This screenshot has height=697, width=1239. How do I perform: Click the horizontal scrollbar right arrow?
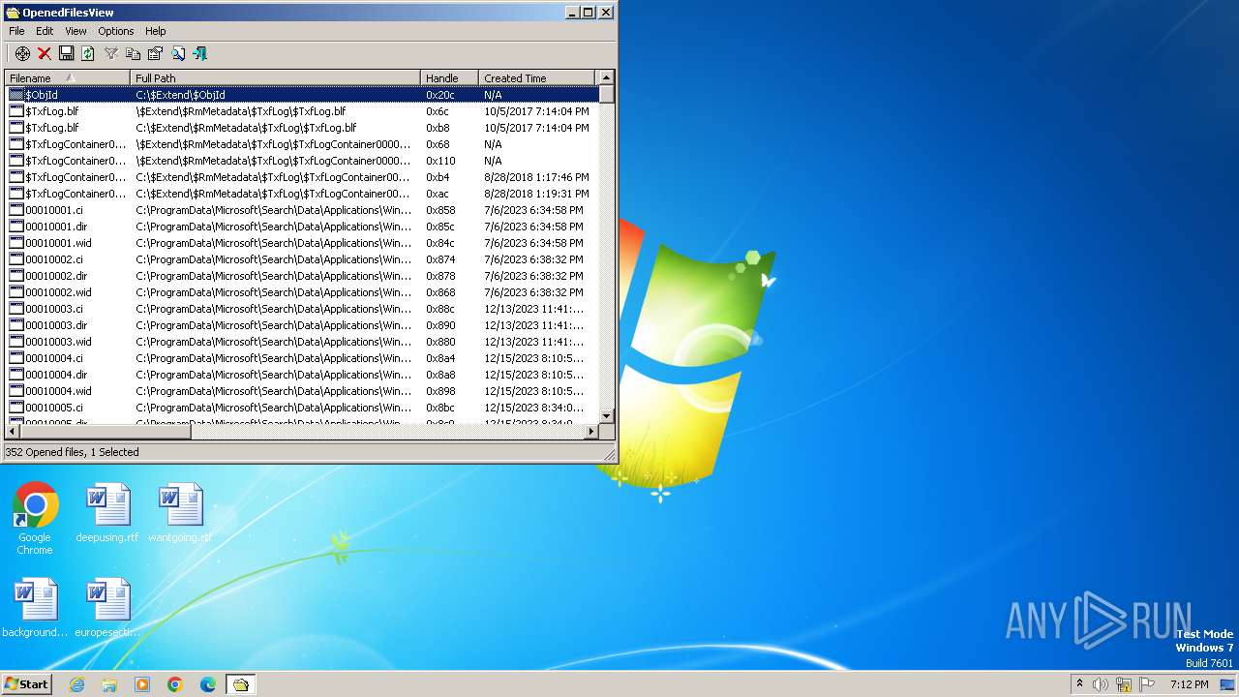[x=590, y=432]
